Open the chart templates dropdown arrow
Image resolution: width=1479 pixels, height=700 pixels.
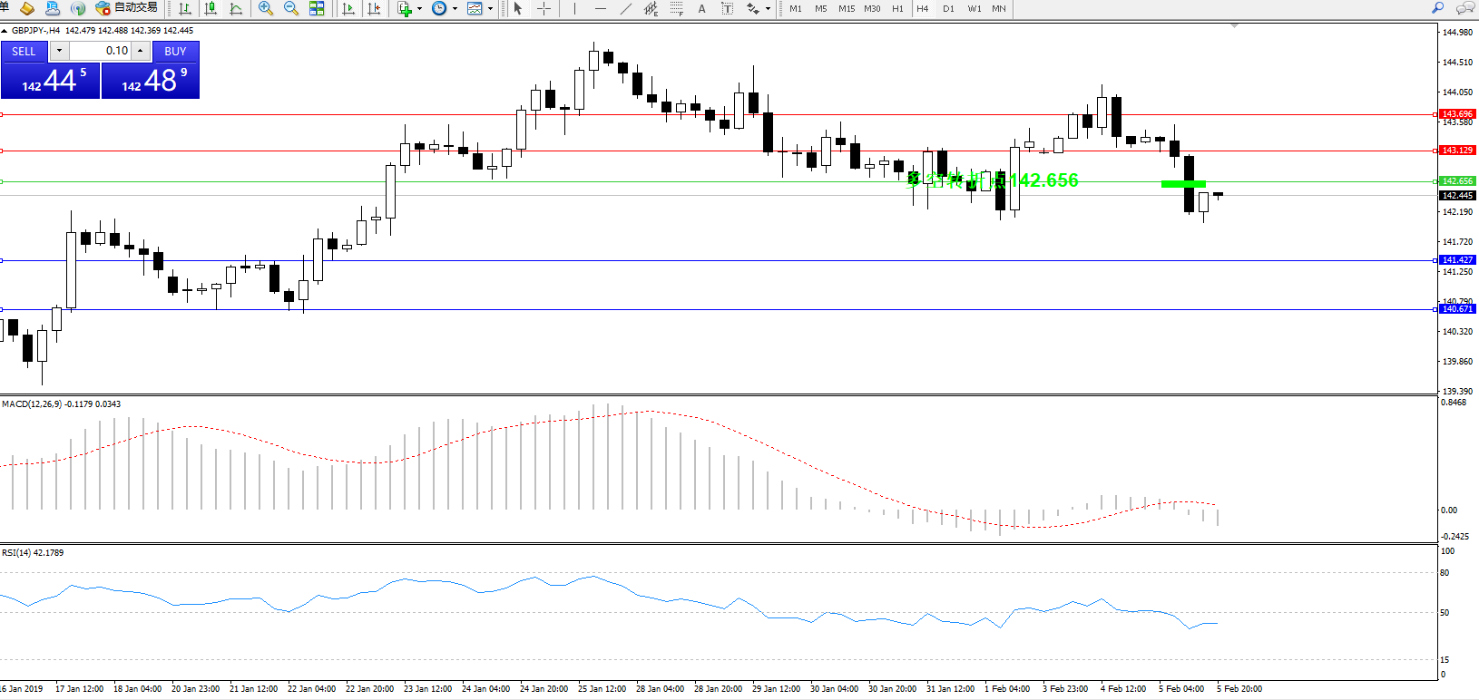coord(490,9)
